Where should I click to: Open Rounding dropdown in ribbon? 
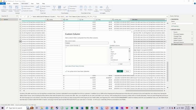(72, 9)
